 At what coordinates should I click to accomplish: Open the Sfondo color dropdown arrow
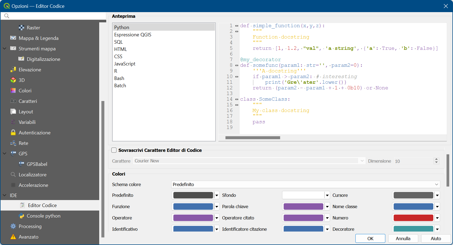coord(327,195)
